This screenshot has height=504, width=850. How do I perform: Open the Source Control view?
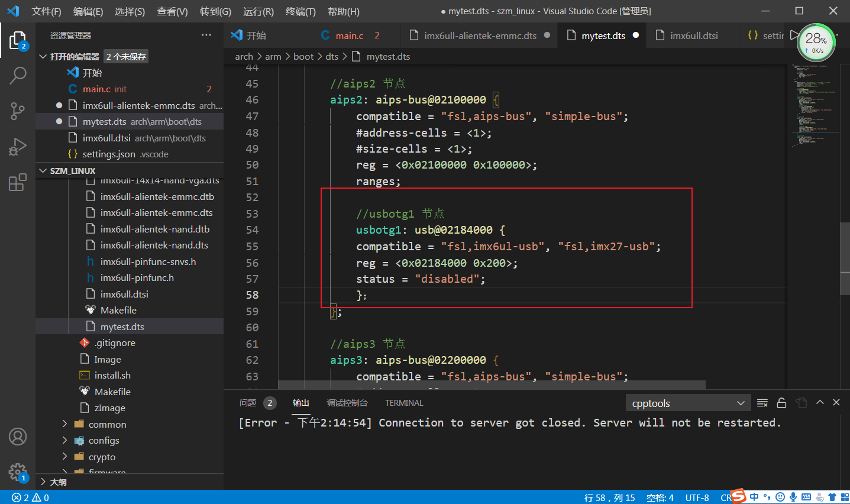pyautogui.click(x=18, y=111)
